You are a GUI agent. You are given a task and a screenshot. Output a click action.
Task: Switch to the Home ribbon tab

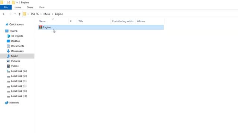tap(18, 7)
